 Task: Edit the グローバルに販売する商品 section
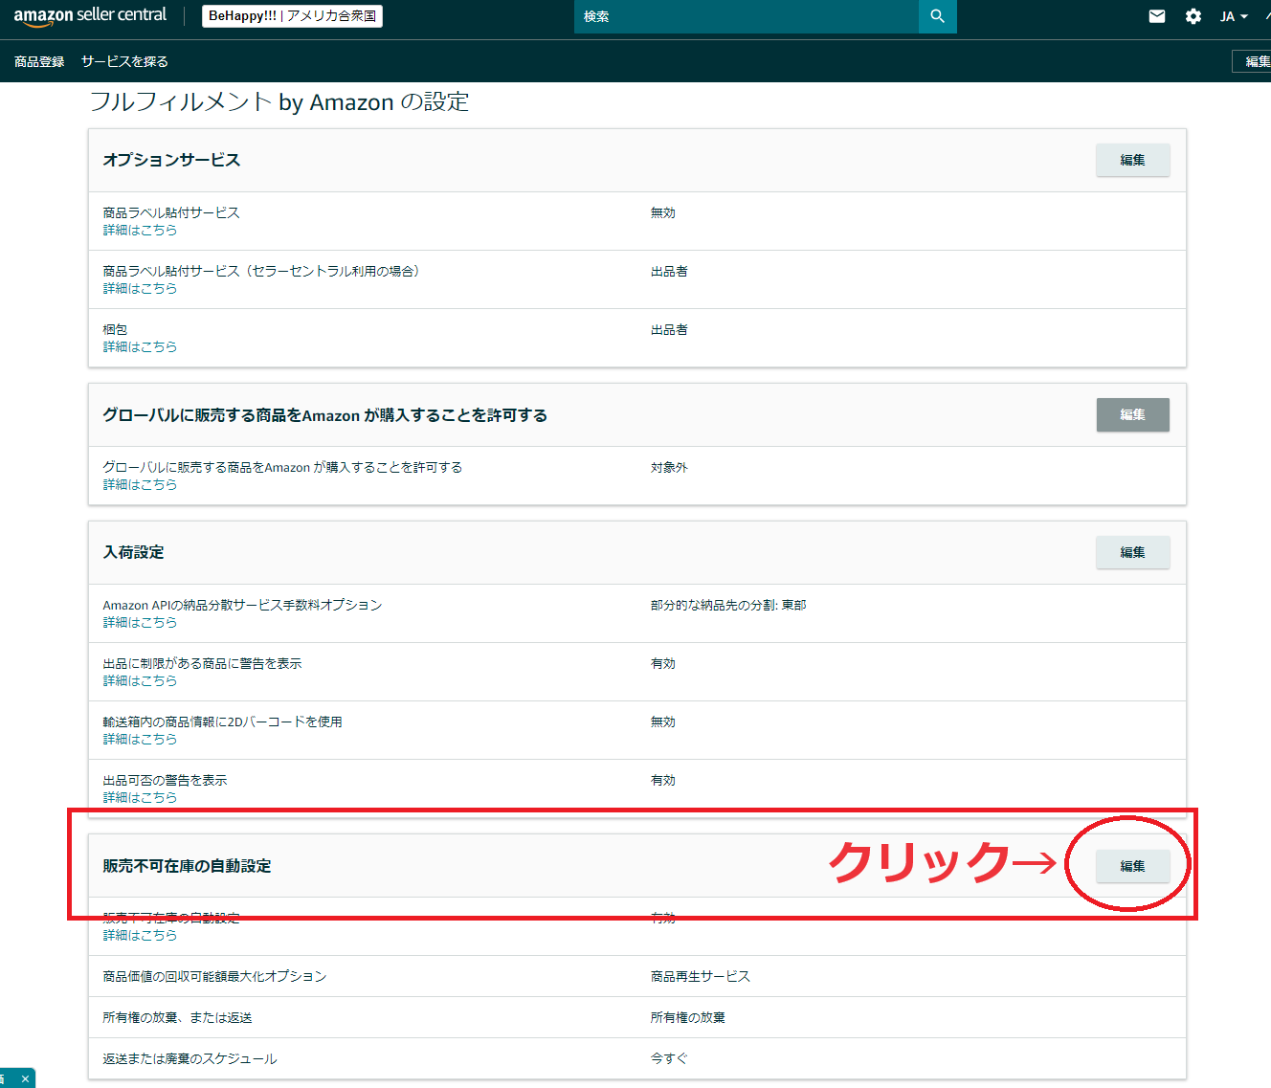1132,414
